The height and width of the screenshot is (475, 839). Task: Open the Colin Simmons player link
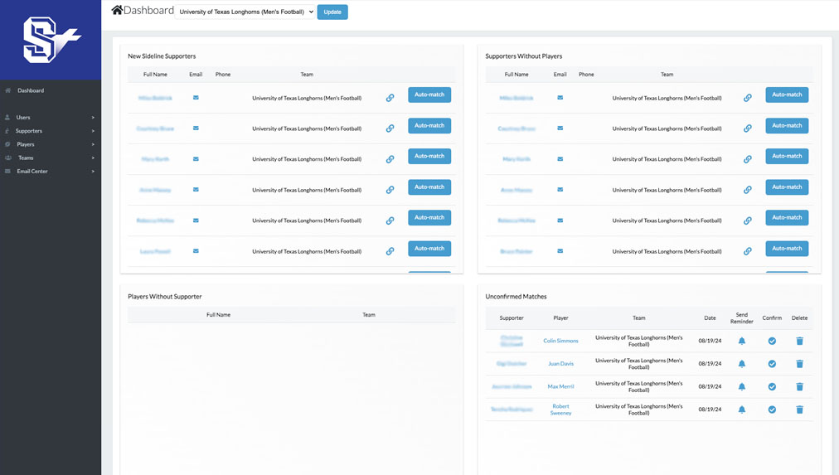tap(560, 341)
